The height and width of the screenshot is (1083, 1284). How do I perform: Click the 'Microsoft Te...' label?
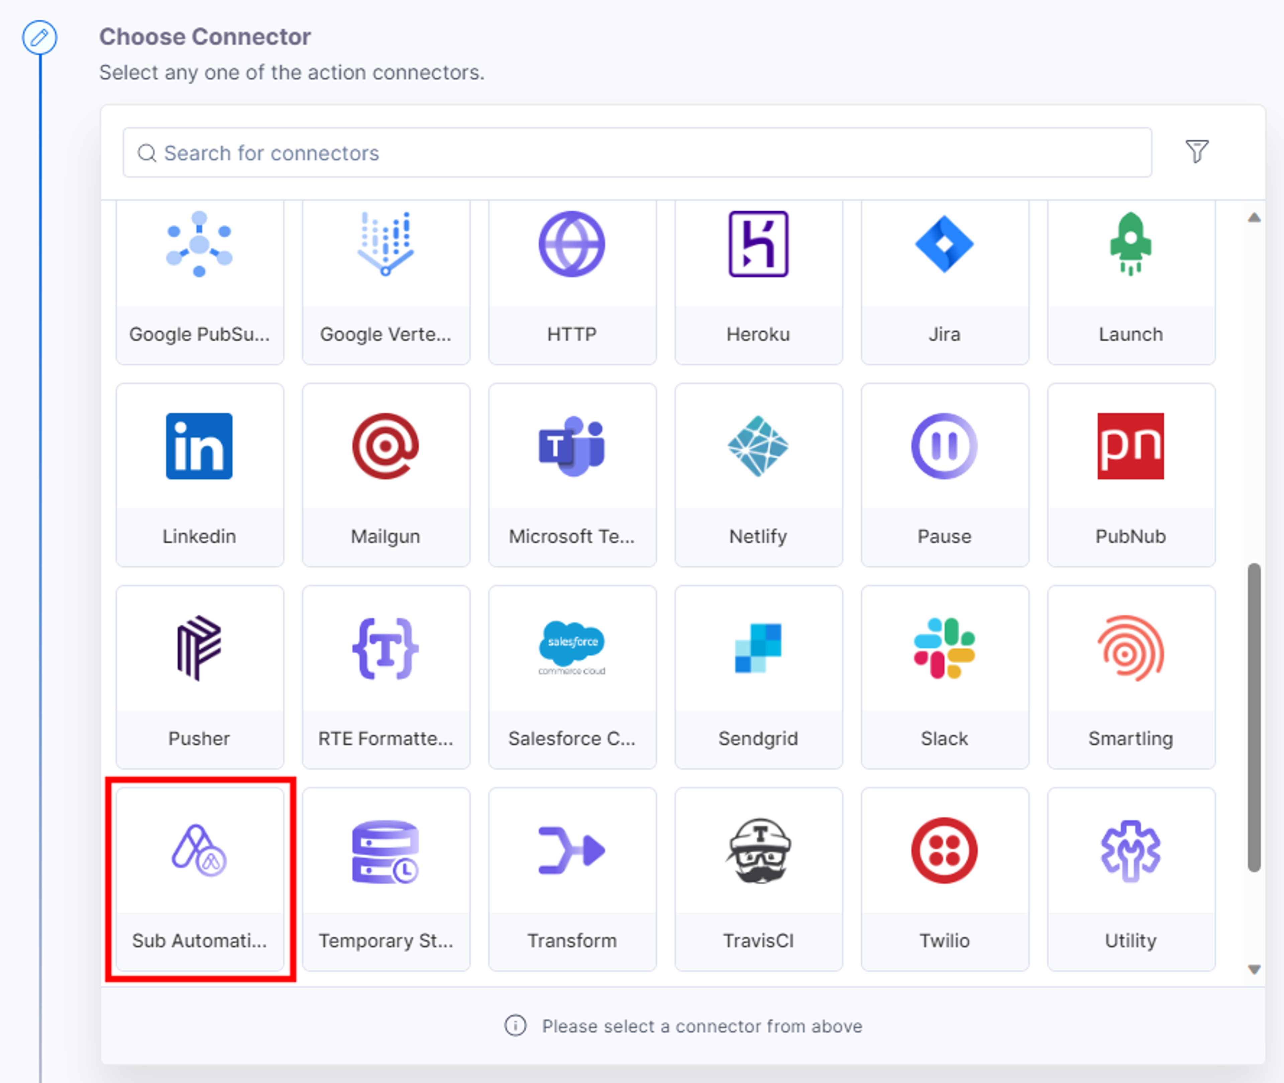click(x=572, y=536)
